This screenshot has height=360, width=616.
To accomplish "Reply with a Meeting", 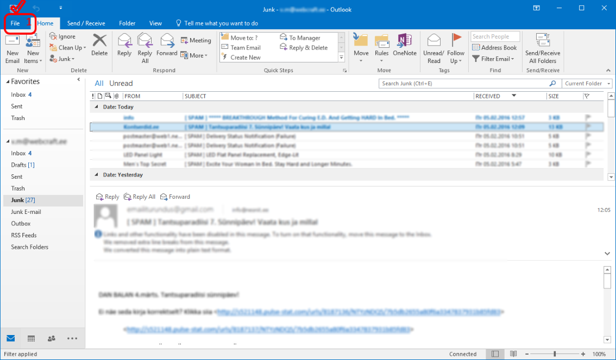I will click(196, 40).
